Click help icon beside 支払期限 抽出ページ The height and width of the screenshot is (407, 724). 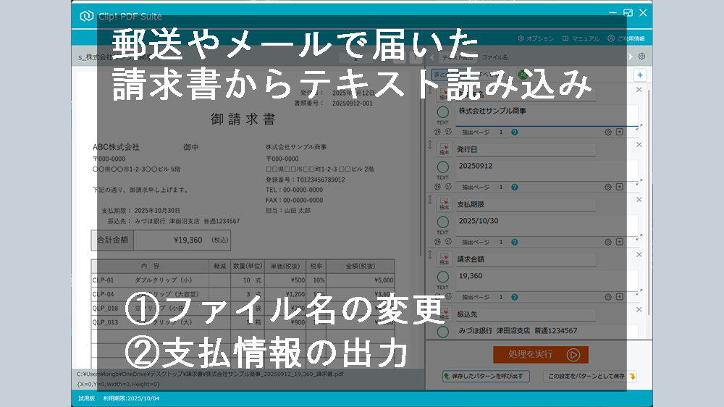515,242
